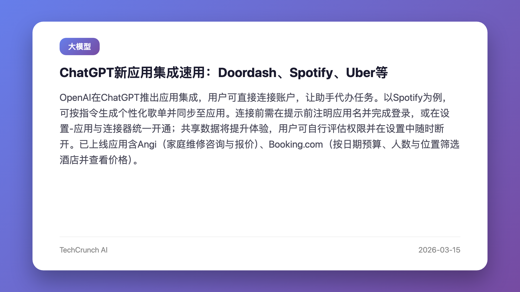The image size is (520, 292).
Task: Click 个性化歌单 in the second summary line
Action: pos(142,113)
